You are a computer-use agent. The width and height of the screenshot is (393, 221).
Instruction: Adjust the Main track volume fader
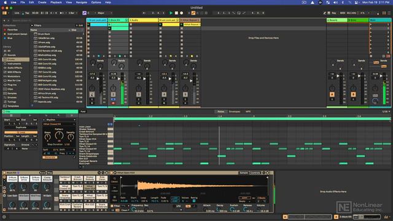click(381, 76)
